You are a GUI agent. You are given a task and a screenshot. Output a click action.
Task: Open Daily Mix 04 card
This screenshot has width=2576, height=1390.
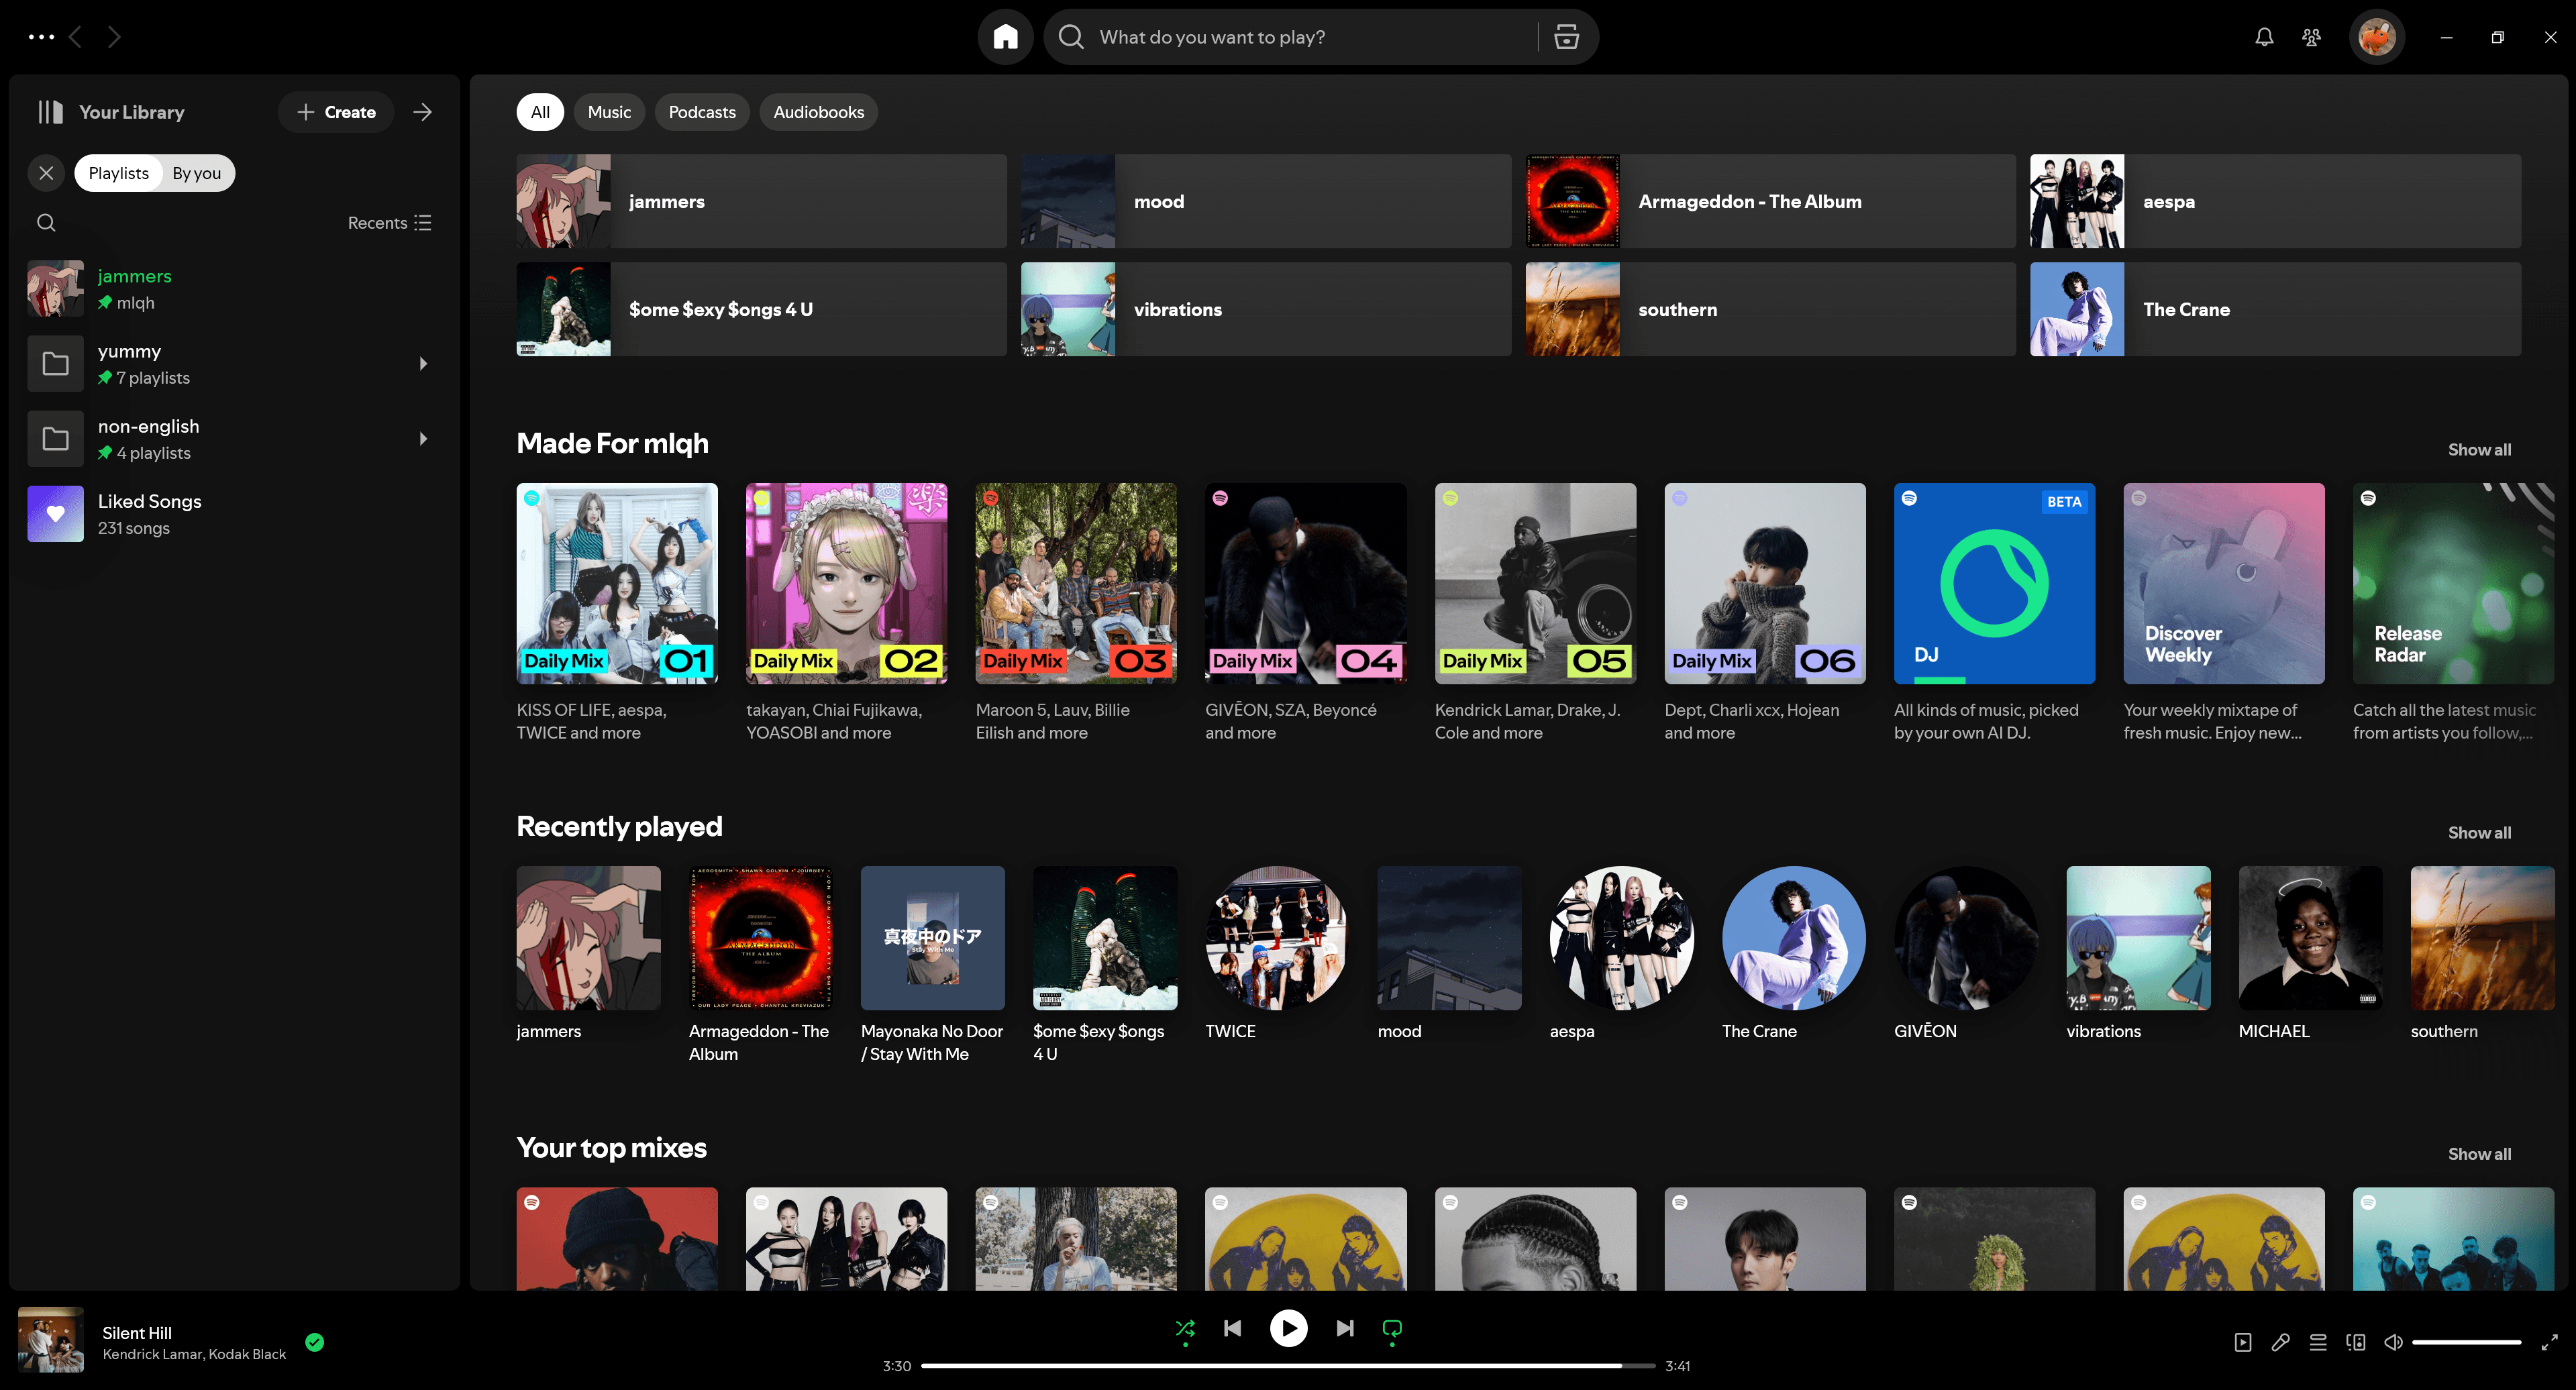1306,613
